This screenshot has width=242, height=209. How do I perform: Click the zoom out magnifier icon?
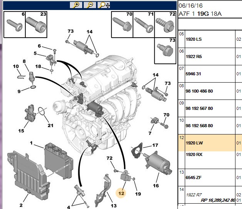pos(90,5)
